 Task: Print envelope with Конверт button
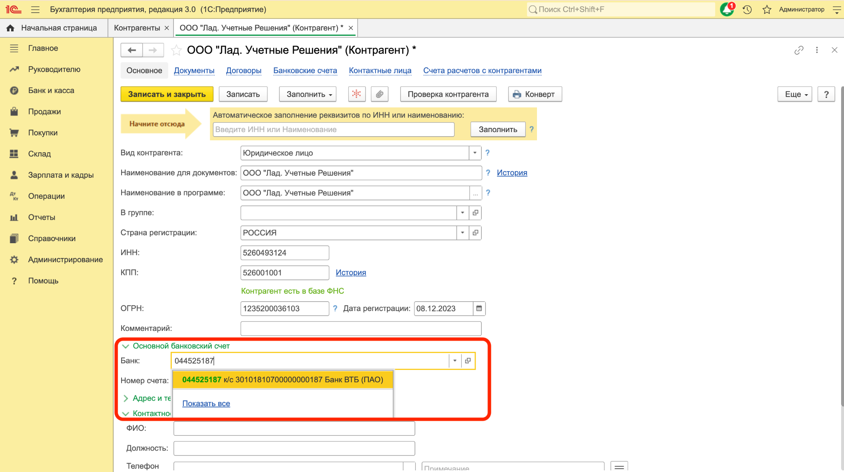[535, 94]
